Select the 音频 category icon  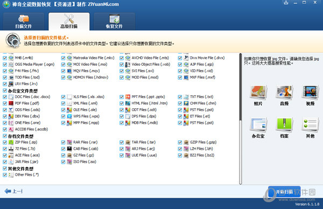point(284,95)
